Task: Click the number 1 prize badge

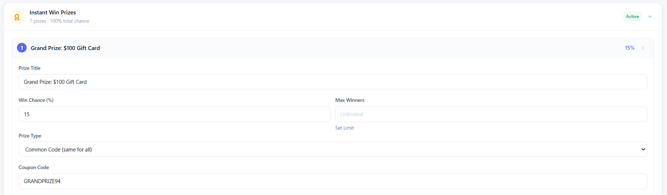Action: [22, 48]
